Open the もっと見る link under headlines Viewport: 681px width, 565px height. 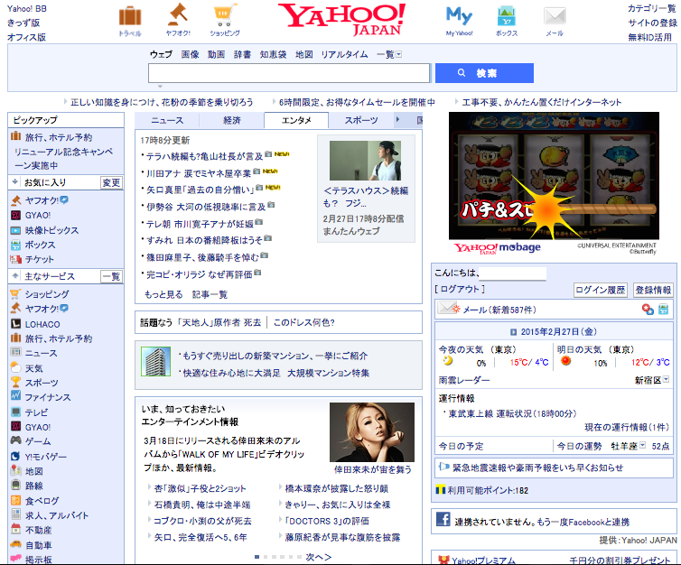click(x=163, y=294)
